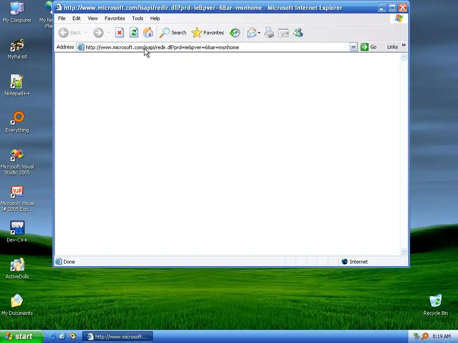Click the page icon in the address bar

(x=81, y=47)
